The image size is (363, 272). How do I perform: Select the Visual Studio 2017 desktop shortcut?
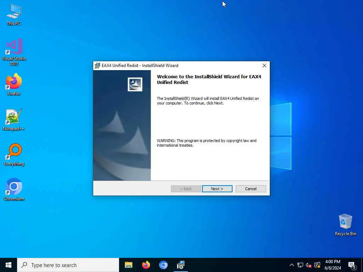click(14, 52)
